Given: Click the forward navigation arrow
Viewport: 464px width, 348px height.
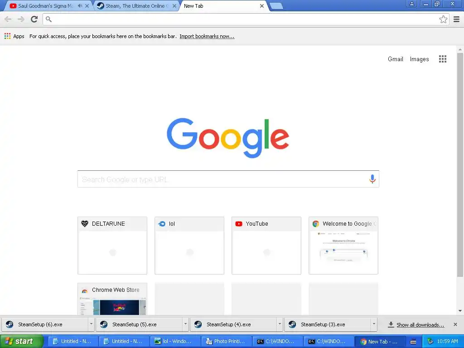Looking at the screenshot, I should (21, 19).
